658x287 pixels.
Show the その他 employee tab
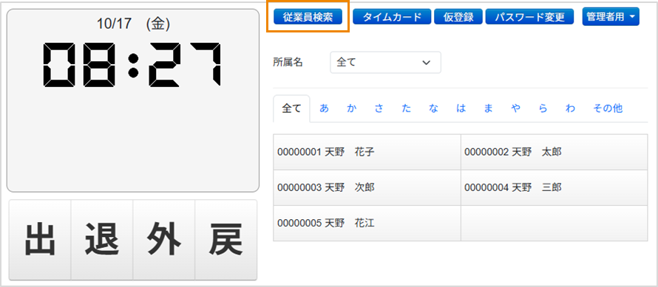click(x=608, y=108)
